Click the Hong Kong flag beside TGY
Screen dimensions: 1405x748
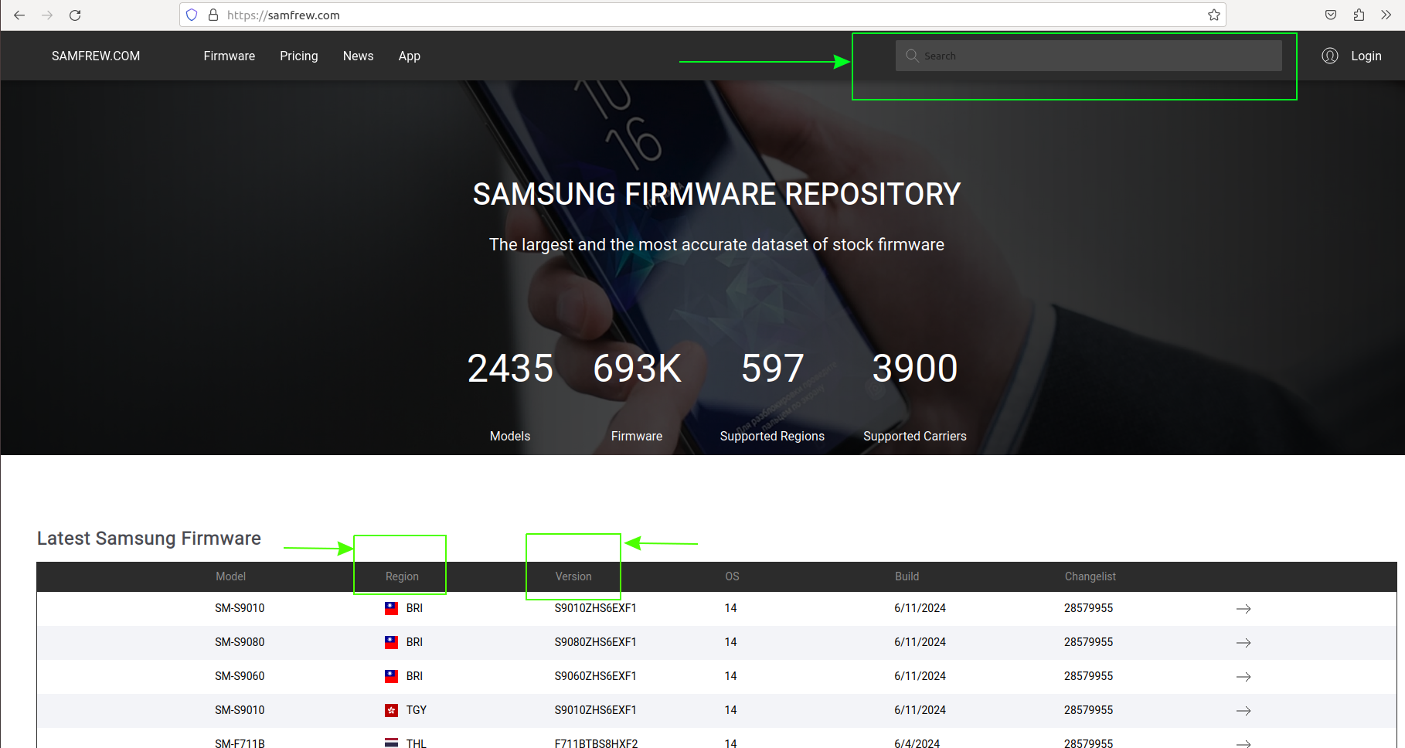pyautogui.click(x=392, y=710)
